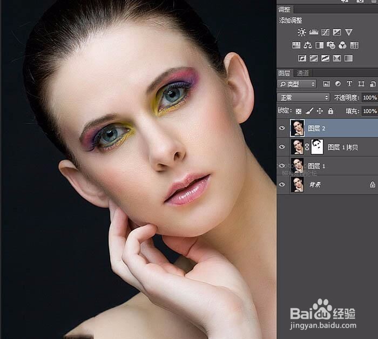Filter layers by adjustment layers

[338, 84]
